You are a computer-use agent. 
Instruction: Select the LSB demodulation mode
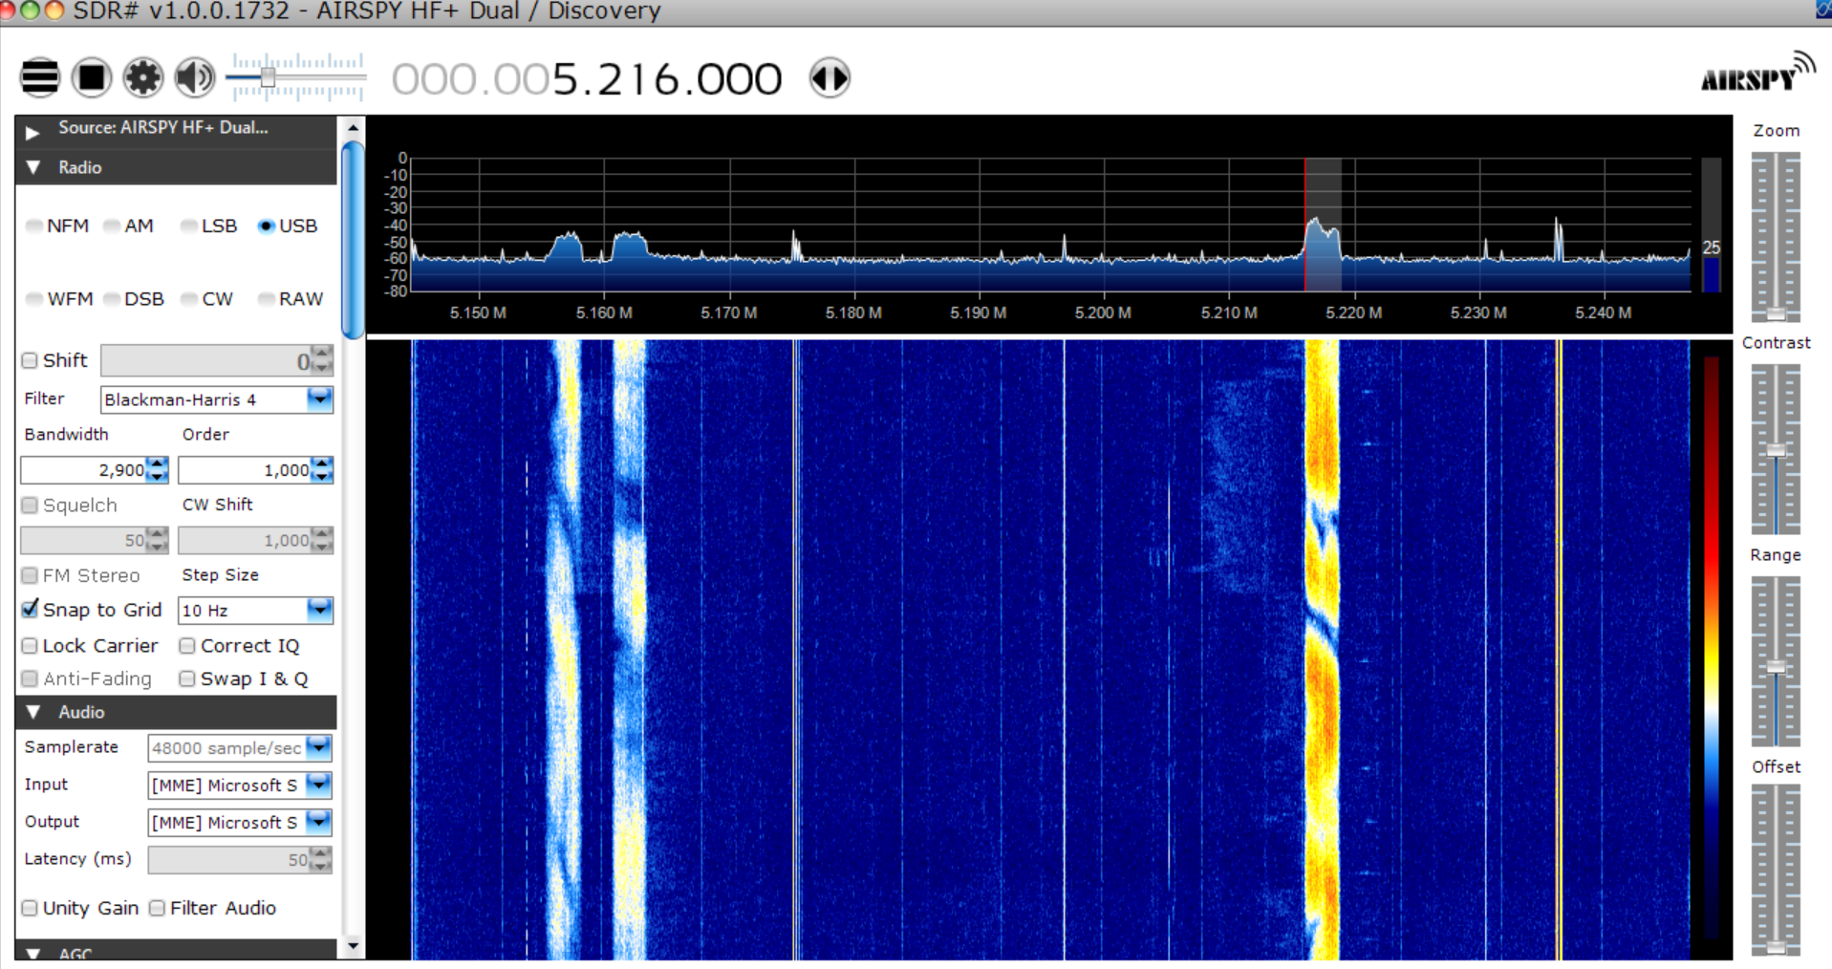(x=190, y=226)
